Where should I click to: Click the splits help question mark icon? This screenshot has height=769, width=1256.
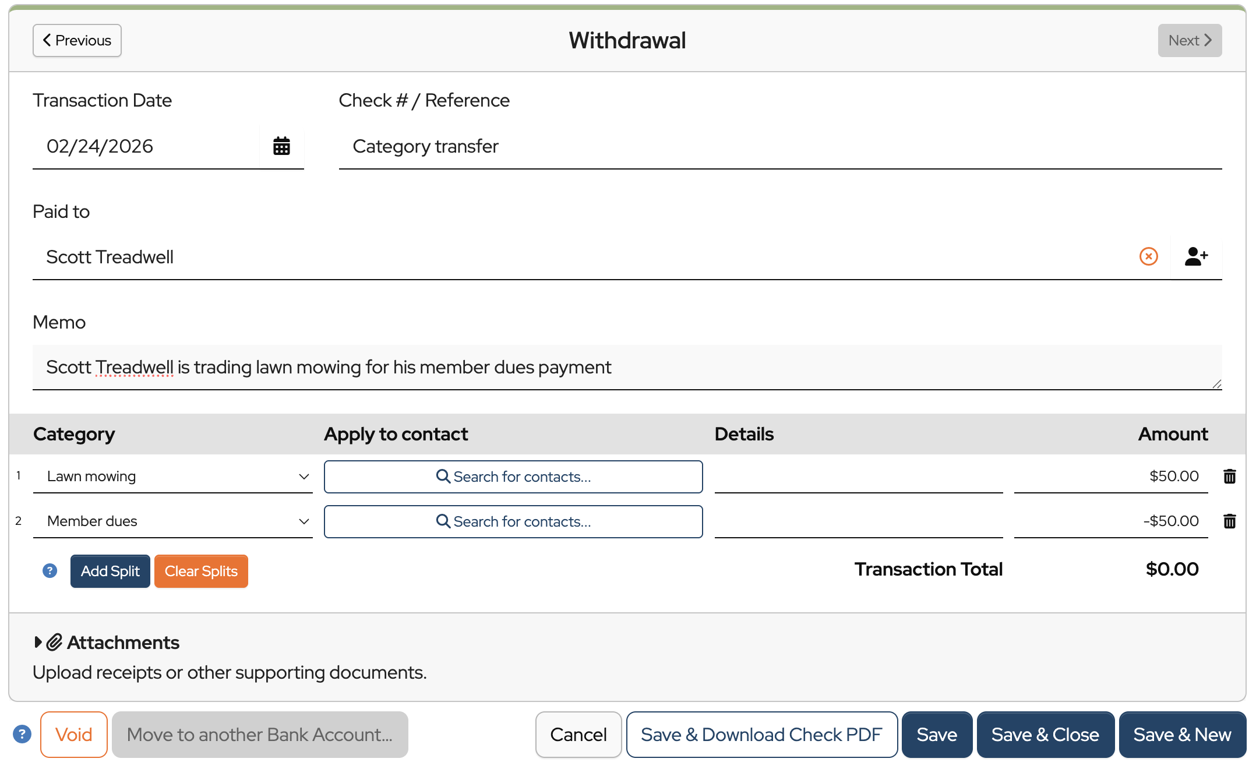(50, 571)
